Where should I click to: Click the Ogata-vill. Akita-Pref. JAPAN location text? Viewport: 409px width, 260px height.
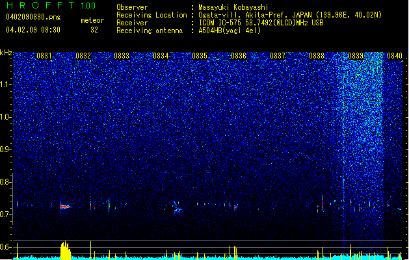point(290,15)
